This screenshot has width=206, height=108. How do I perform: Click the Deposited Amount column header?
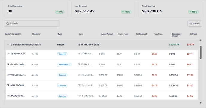(x=176, y=35)
